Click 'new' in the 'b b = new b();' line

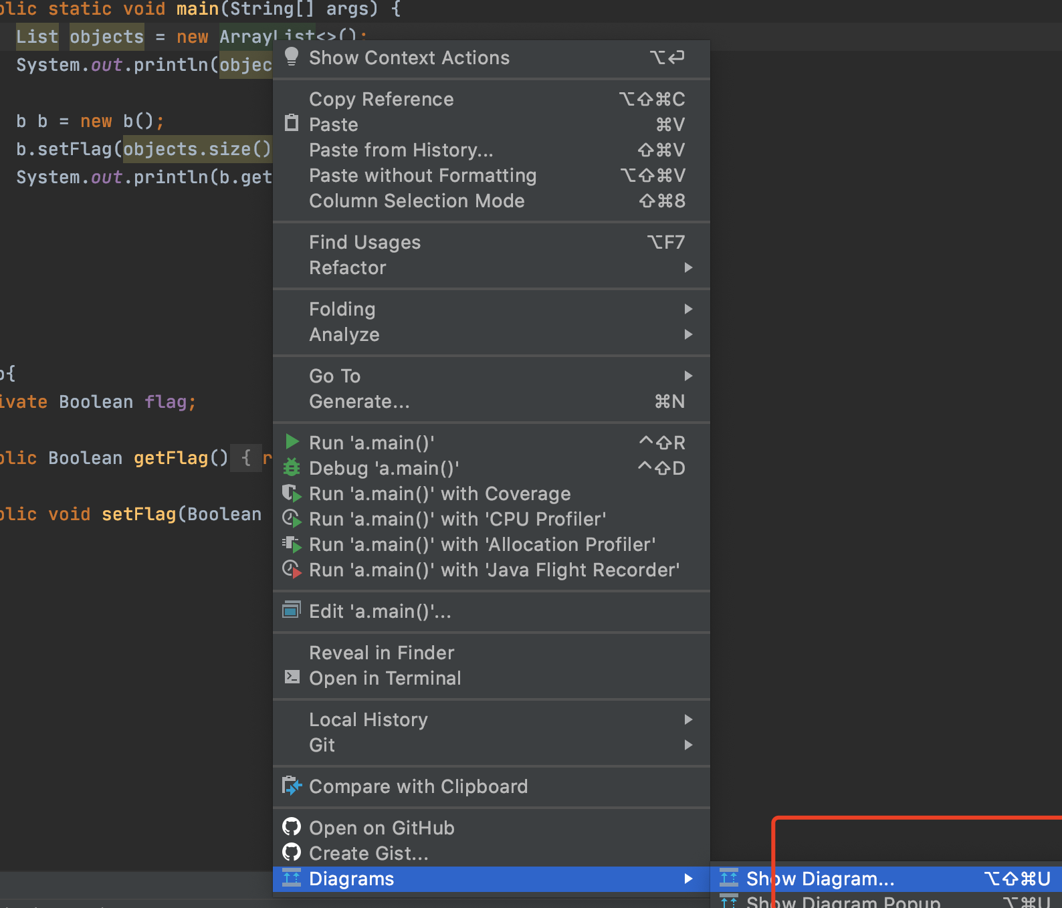(96, 121)
